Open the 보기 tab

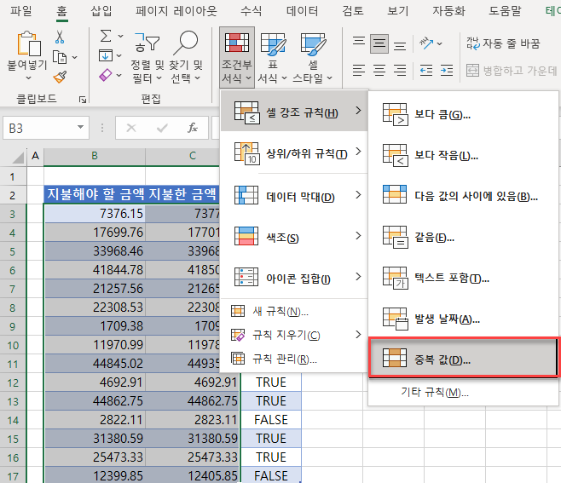(x=397, y=11)
